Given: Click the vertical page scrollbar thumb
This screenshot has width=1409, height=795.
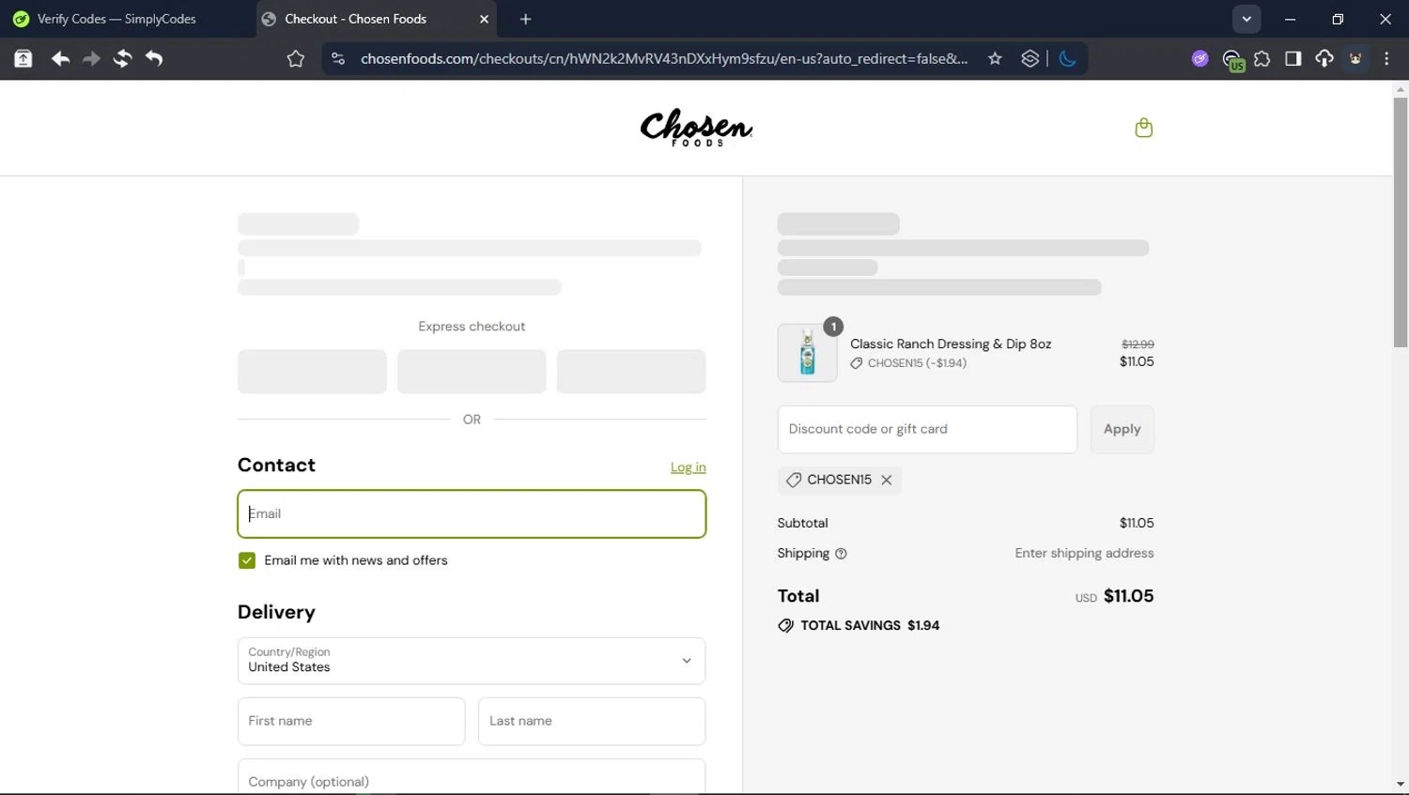Looking at the screenshot, I should (x=1401, y=222).
